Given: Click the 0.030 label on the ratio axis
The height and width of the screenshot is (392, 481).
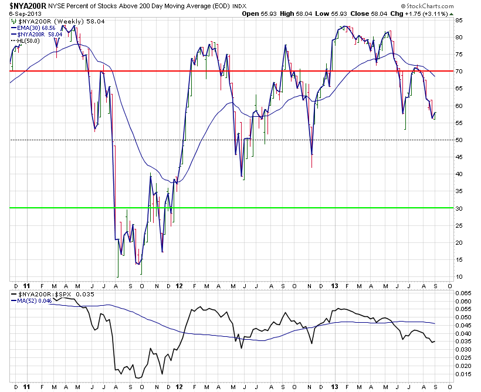Looking at the screenshot, I should coord(463,350).
